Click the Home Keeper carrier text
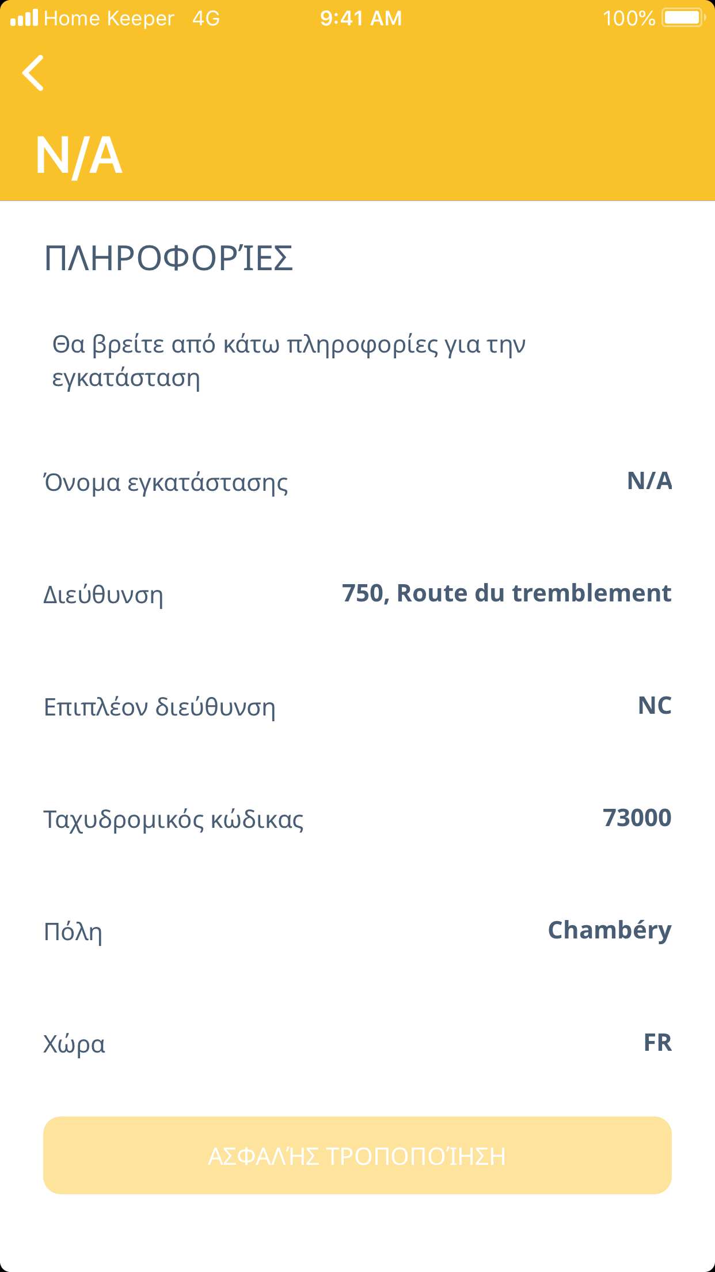 pos(109,18)
